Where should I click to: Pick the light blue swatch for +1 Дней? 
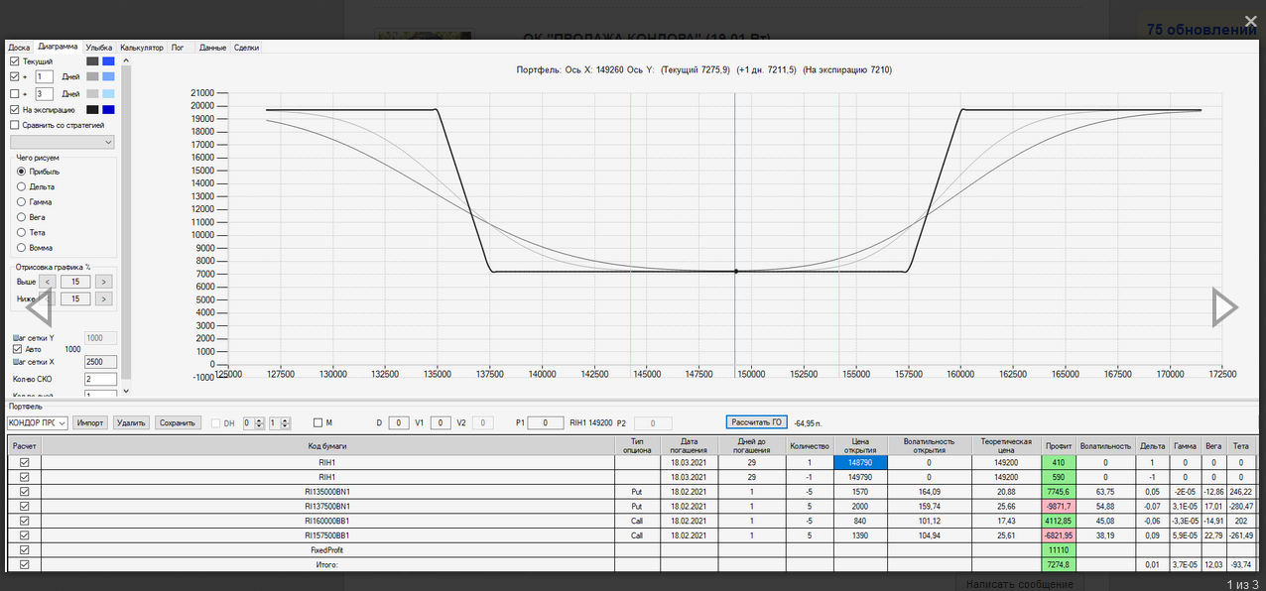108,76
